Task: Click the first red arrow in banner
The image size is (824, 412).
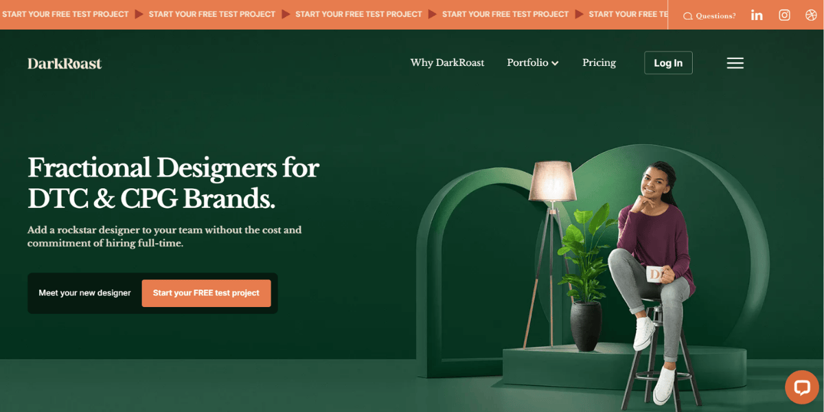Action: click(139, 14)
